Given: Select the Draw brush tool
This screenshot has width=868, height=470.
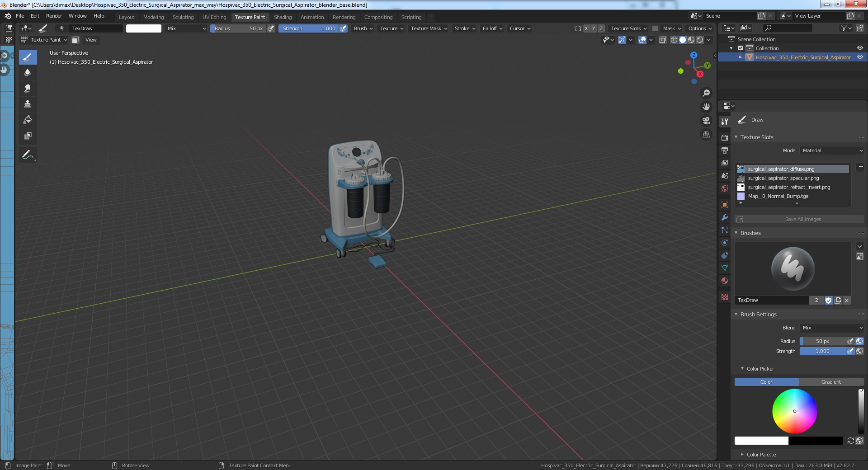Looking at the screenshot, I should 28,57.
